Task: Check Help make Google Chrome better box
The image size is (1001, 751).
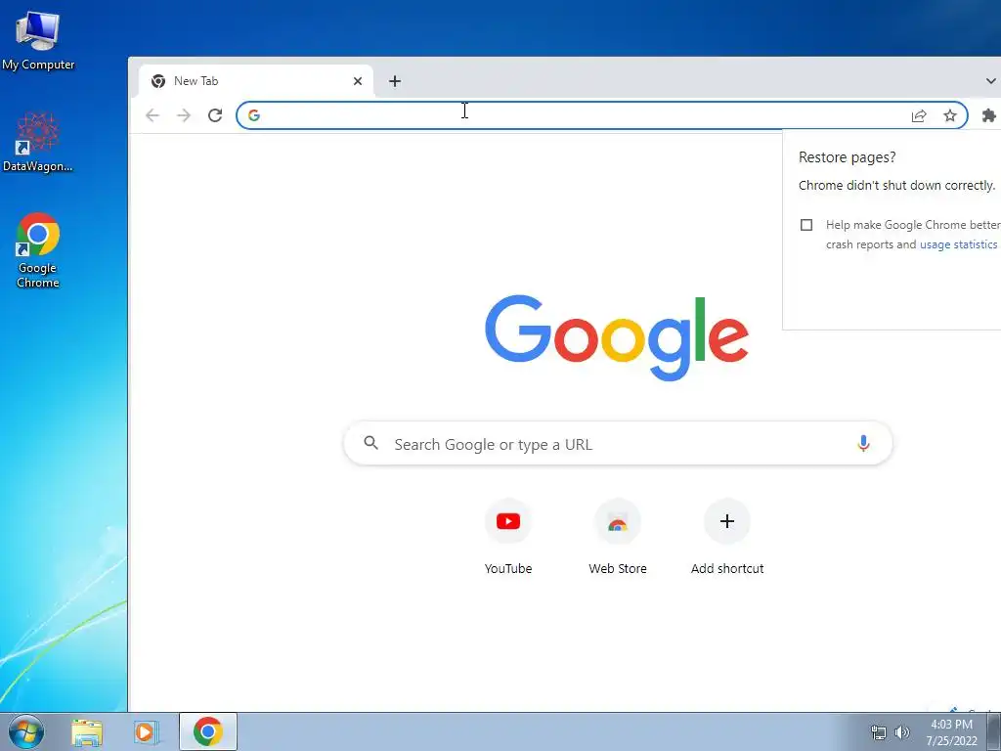Action: click(806, 225)
